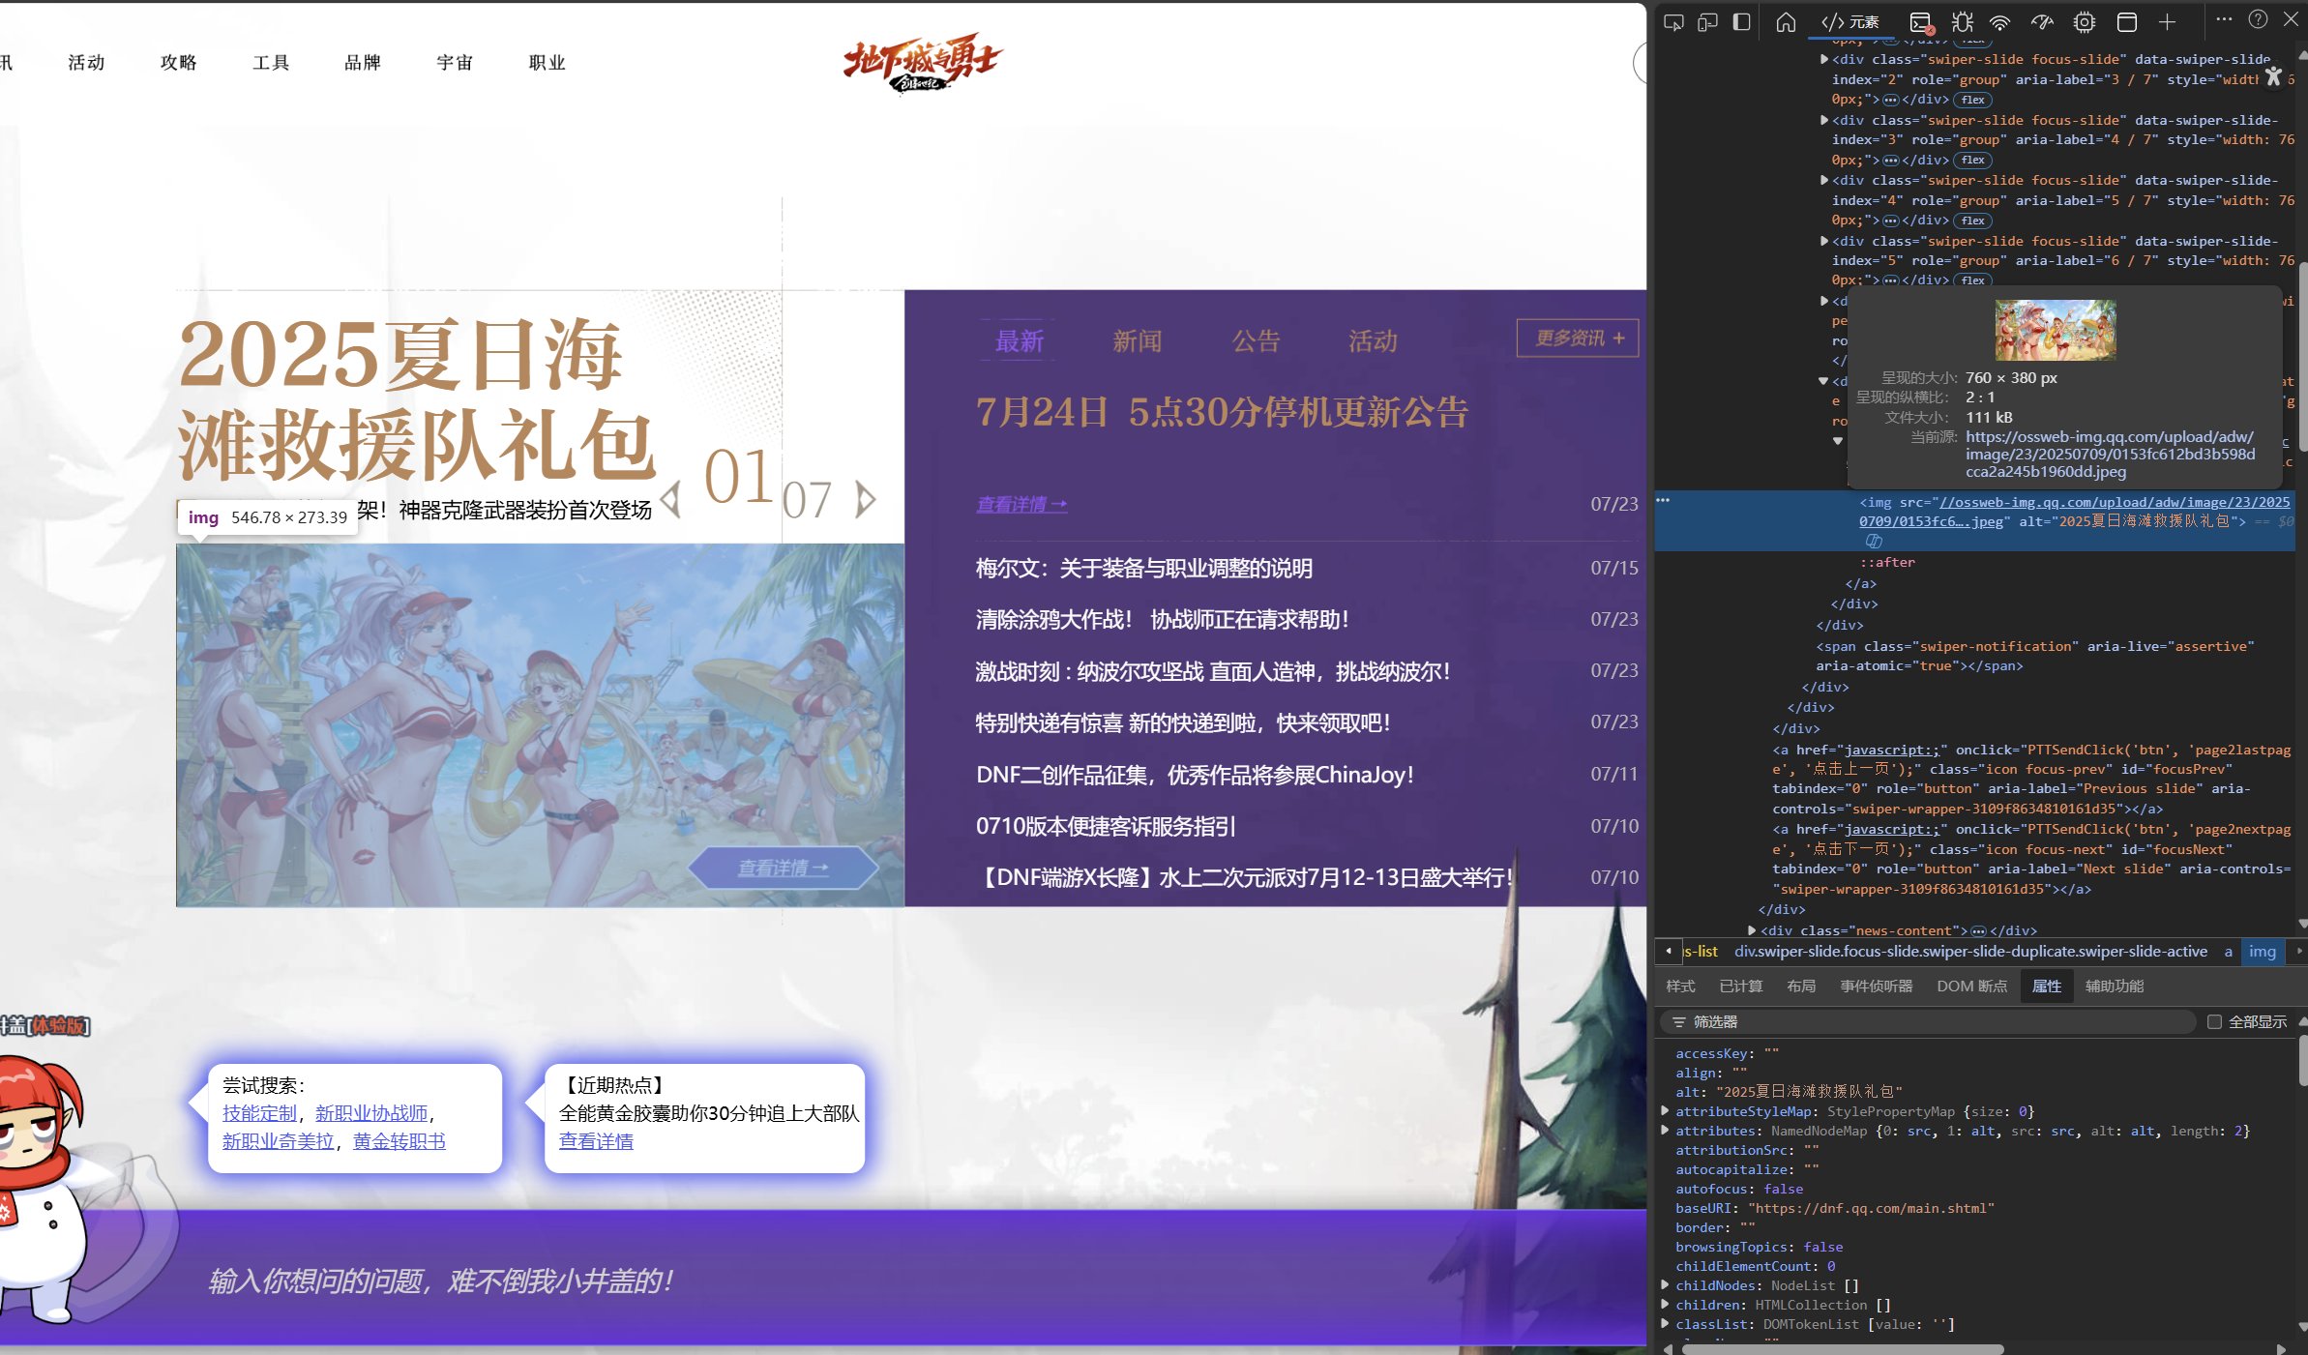Select the 元素 Elements panel tab
The width and height of the screenshot is (2308, 1355).
pyautogui.click(x=1850, y=22)
